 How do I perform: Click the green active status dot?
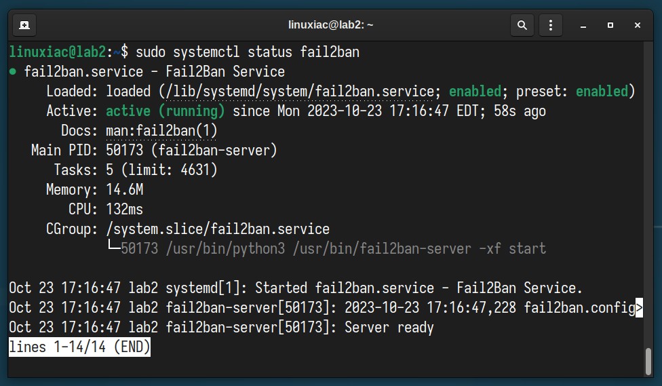click(x=13, y=72)
